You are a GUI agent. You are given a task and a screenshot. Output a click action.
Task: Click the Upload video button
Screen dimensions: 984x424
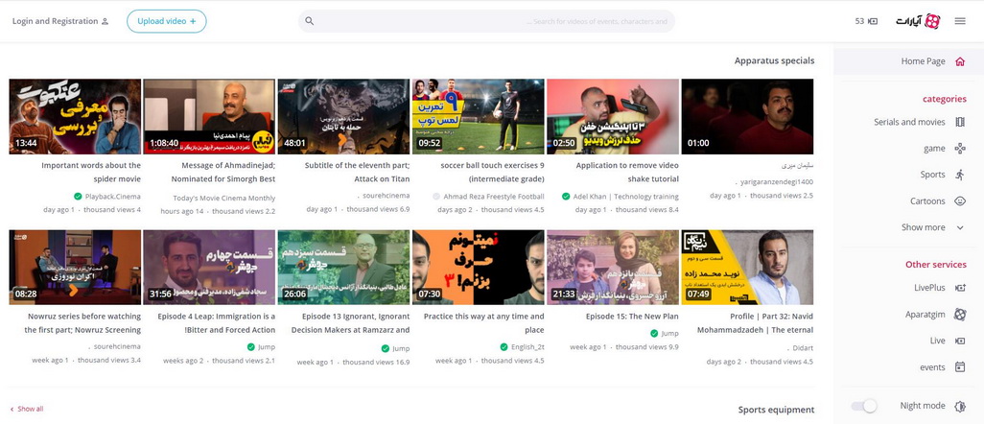click(x=166, y=21)
